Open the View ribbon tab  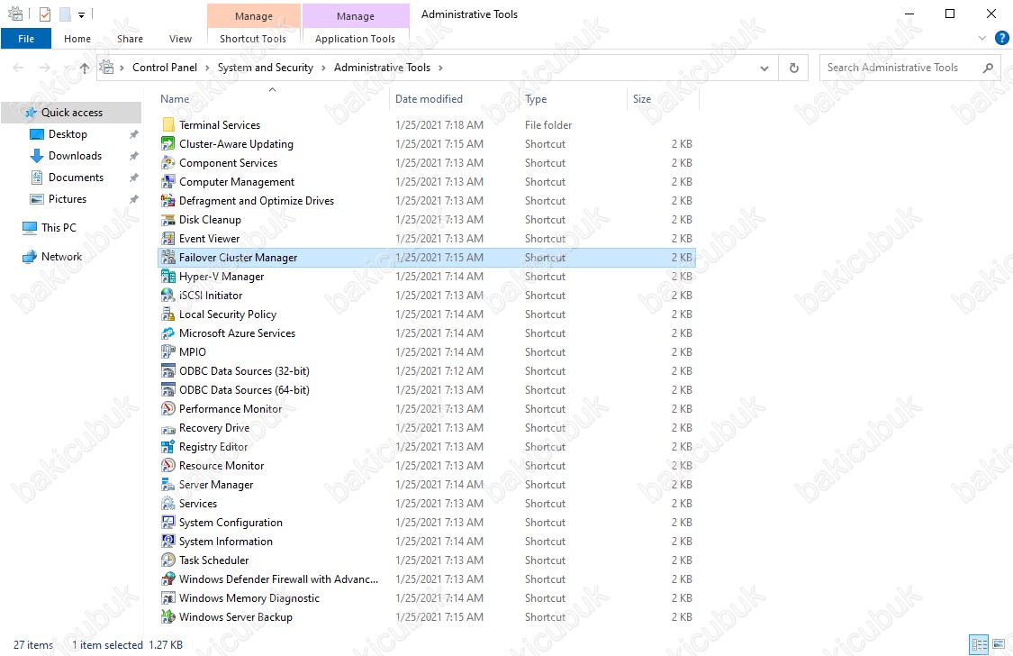pyautogui.click(x=180, y=39)
